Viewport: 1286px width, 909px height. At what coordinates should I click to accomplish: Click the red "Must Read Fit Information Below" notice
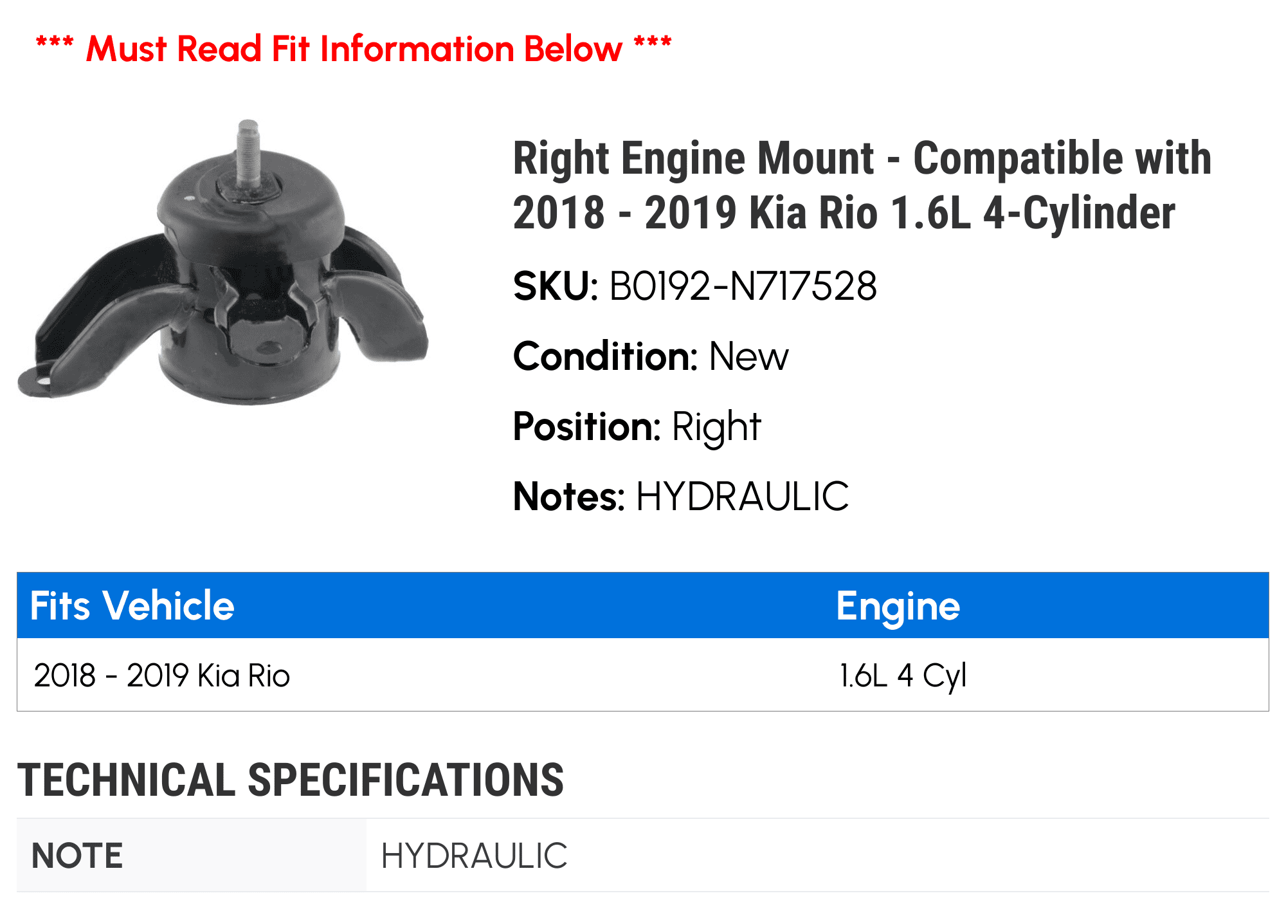tap(354, 49)
